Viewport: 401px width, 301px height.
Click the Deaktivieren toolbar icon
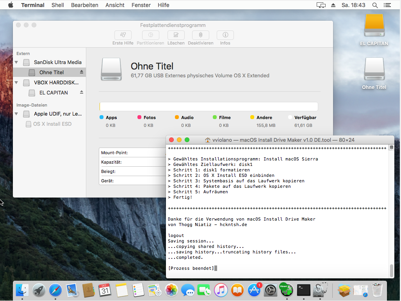tap(201, 35)
